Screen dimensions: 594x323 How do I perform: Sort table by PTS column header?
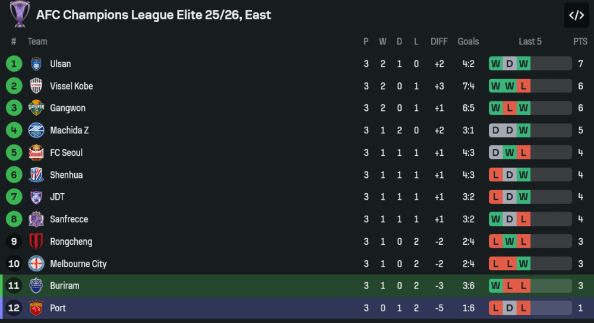point(580,41)
